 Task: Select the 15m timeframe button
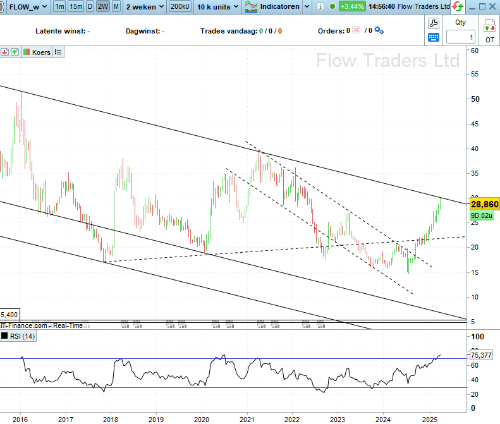tap(76, 6)
